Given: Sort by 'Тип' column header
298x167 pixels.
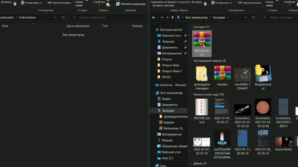Looking at the screenshot, I should [x=105, y=26].
